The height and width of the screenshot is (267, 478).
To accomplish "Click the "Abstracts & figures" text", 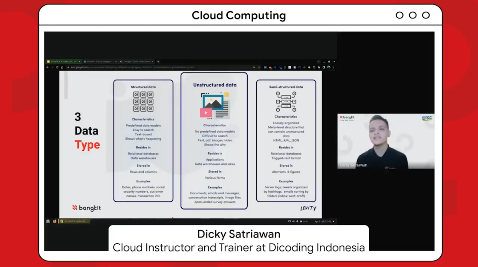I will tap(286, 172).
